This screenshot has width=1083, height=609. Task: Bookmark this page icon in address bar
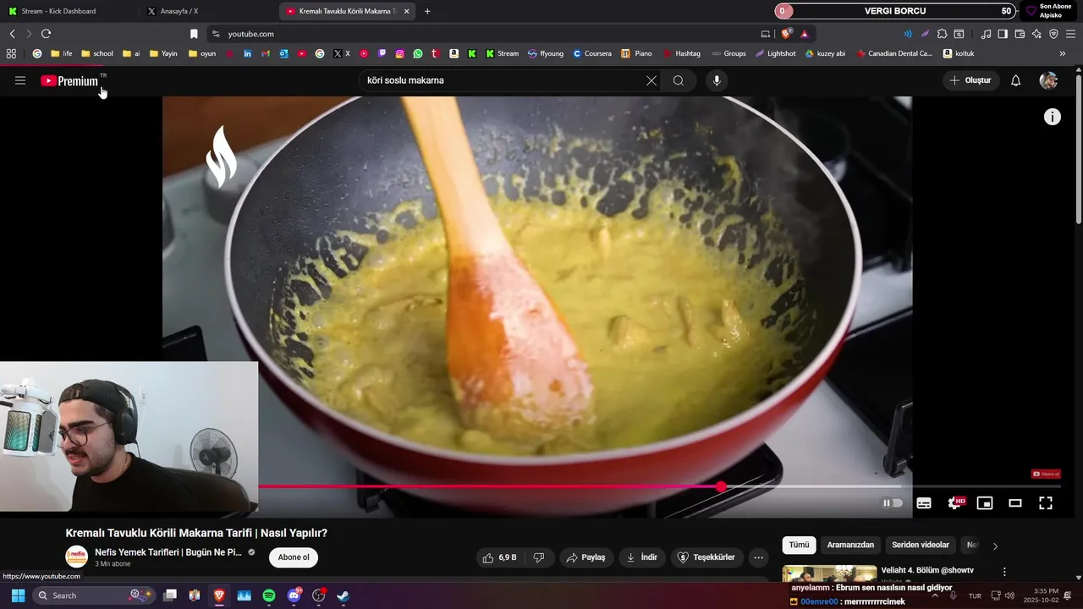coord(194,34)
